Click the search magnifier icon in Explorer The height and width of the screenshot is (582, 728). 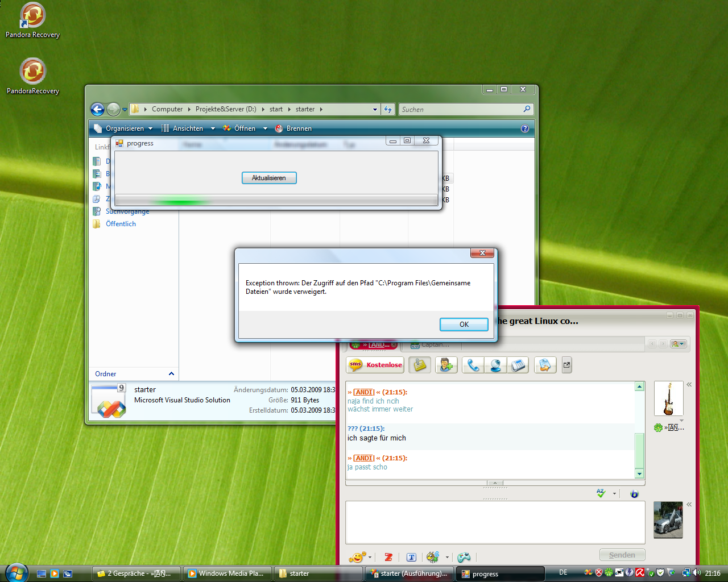coord(527,109)
